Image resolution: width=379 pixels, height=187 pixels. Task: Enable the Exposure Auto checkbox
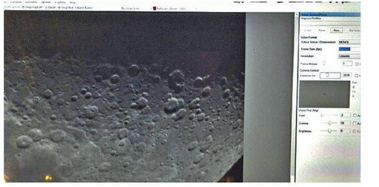tap(357, 76)
